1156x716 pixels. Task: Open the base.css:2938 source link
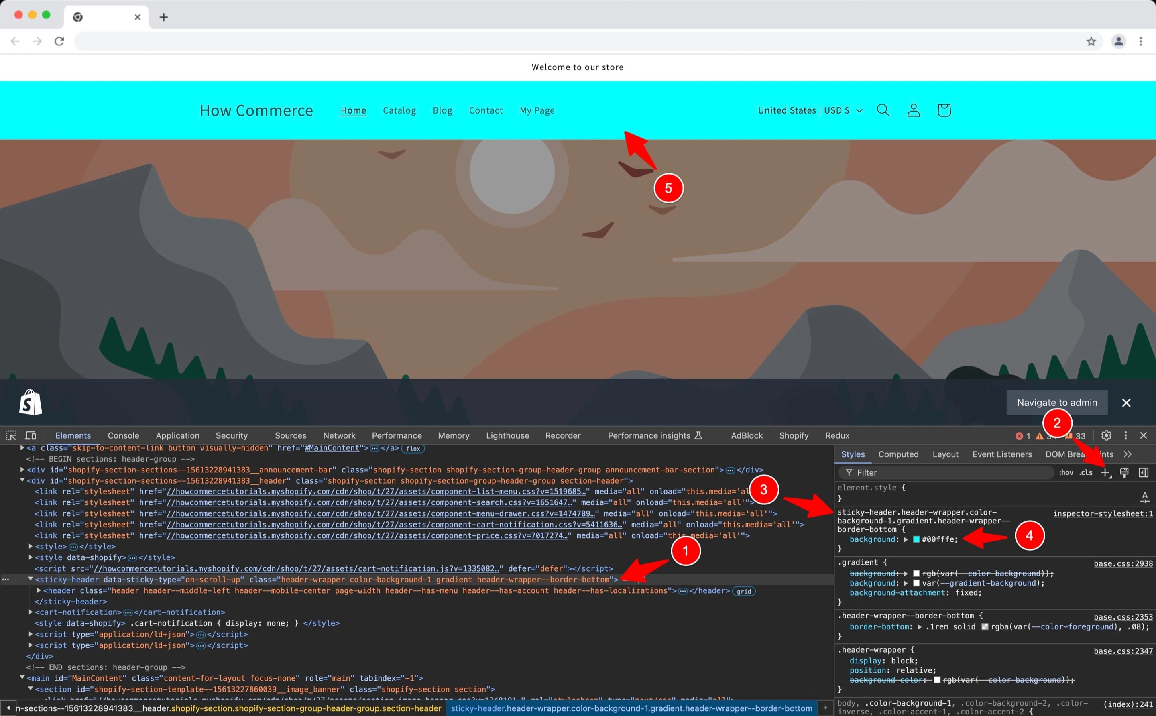1123,563
